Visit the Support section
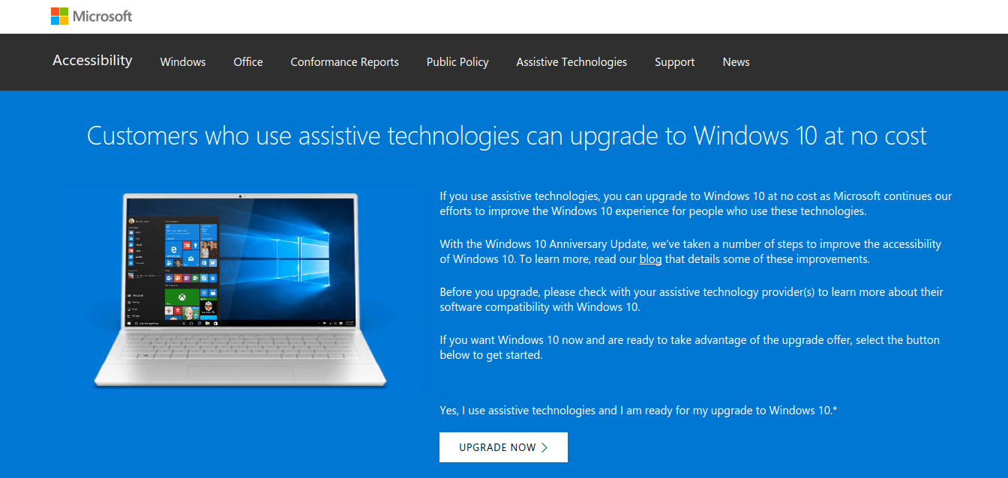 pyautogui.click(x=674, y=62)
